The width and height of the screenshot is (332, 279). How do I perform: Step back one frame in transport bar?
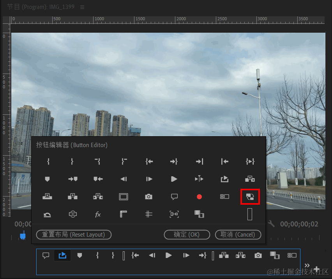click(x=152, y=255)
